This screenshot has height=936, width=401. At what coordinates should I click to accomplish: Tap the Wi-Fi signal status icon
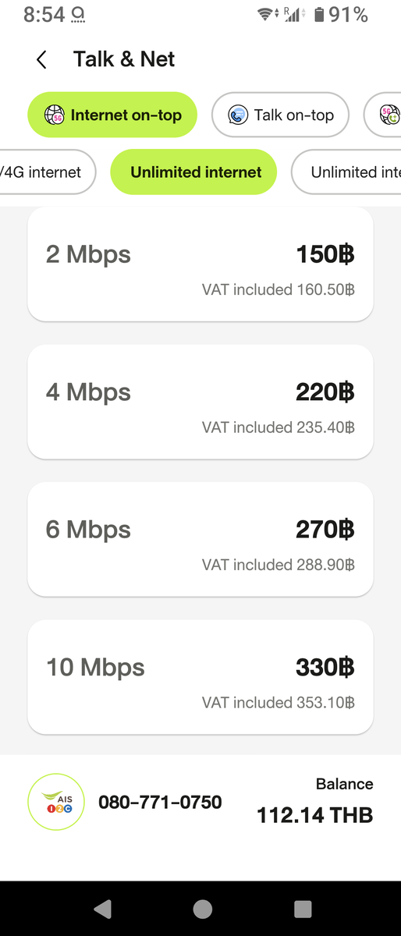click(x=266, y=14)
